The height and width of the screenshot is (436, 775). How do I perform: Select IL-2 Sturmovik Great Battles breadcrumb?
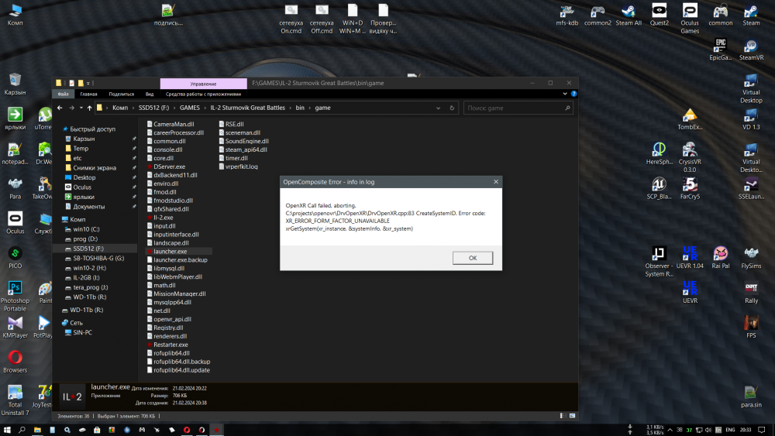248,108
